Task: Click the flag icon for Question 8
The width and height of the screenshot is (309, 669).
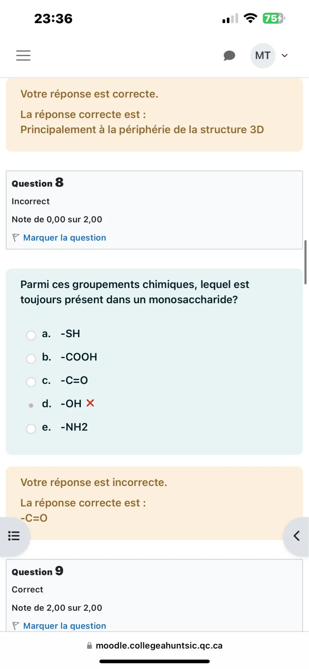Action: 16,237
